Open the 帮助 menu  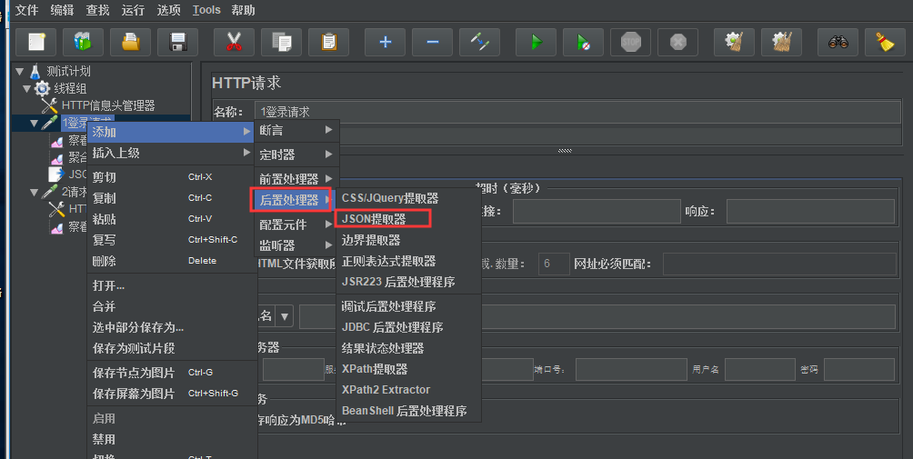click(244, 10)
